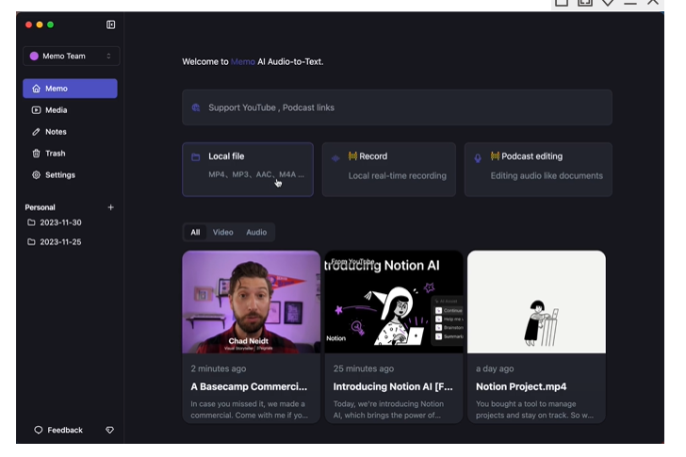686x457 pixels.
Task: Click the waveform icon on Record
Action: click(x=335, y=158)
